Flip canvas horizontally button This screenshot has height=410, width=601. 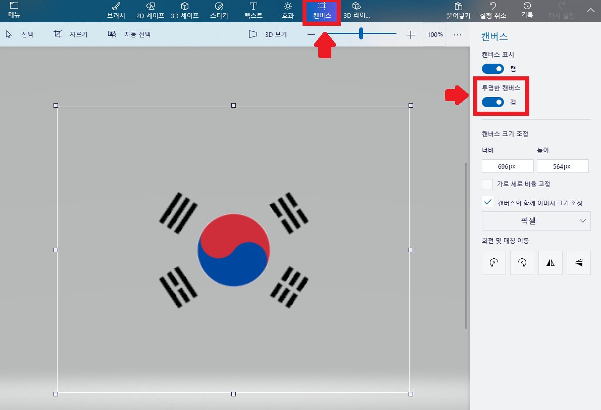[550, 263]
